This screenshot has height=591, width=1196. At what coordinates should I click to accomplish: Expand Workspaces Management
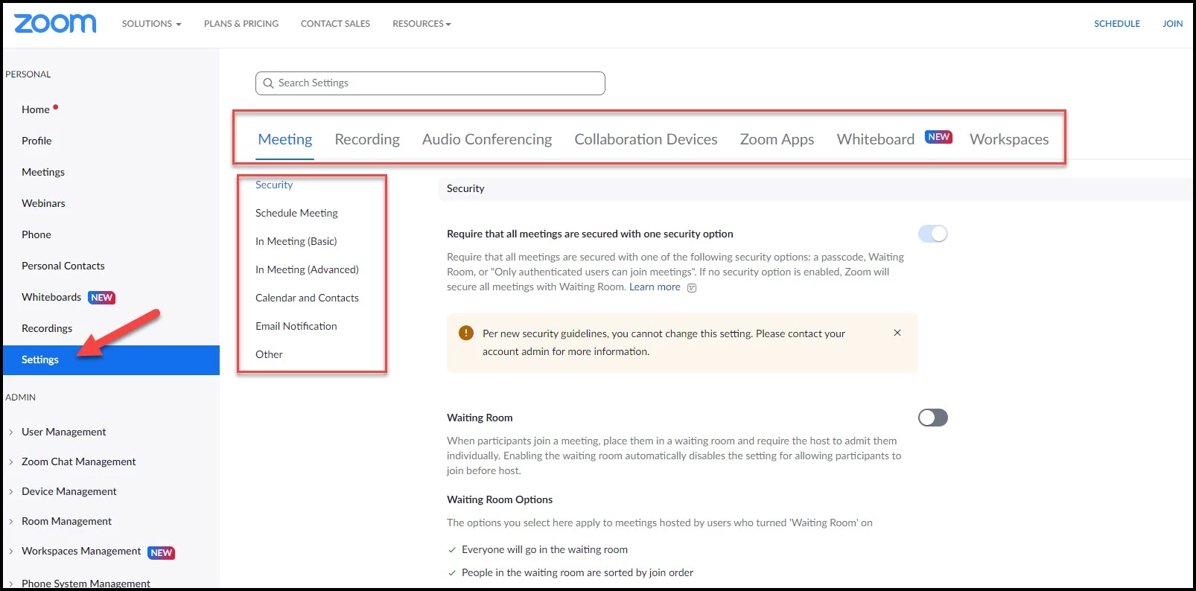click(11, 551)
